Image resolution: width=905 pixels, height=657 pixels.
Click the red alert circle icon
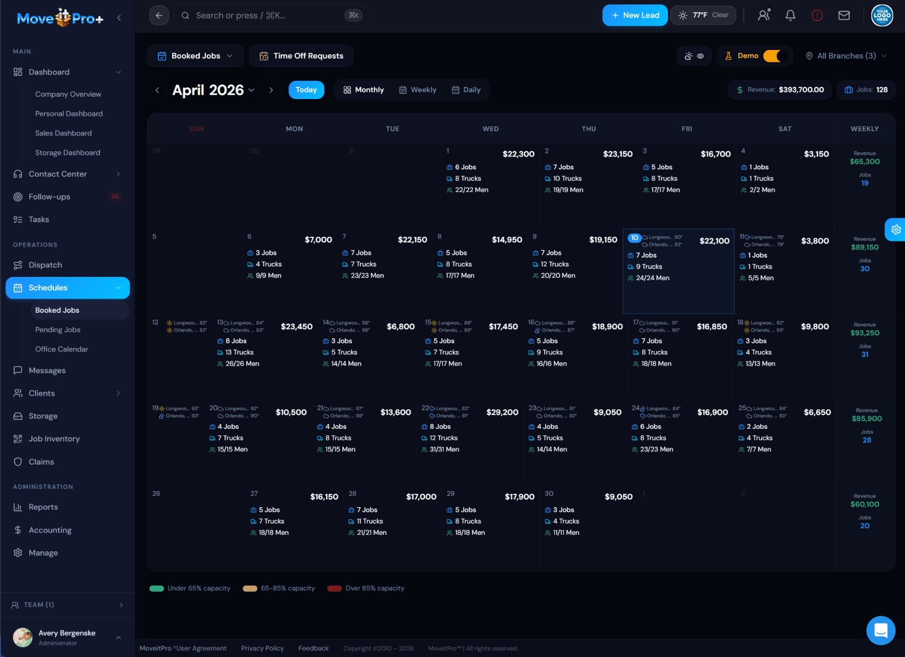pos(817,16)
